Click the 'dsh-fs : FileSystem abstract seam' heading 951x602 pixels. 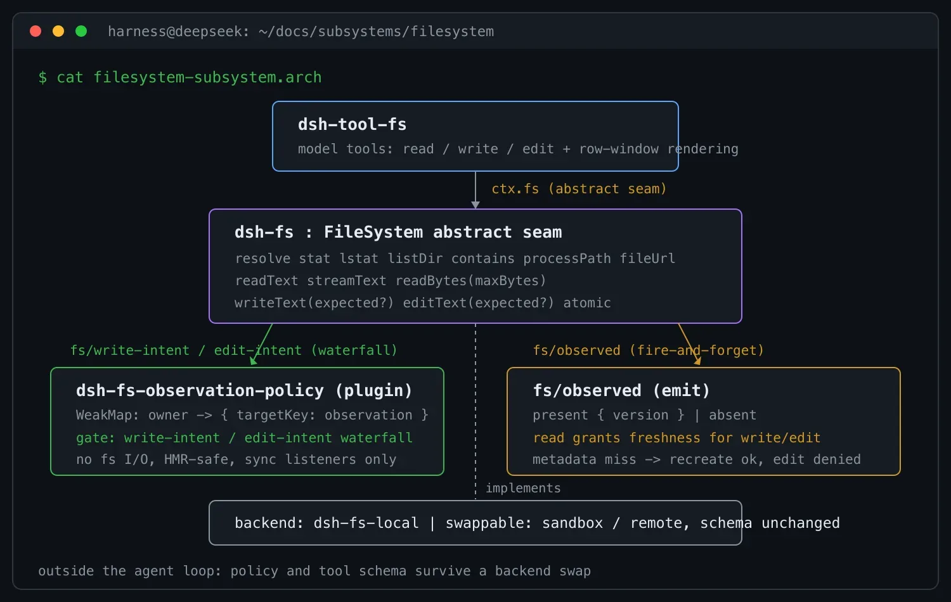point(398,232)
